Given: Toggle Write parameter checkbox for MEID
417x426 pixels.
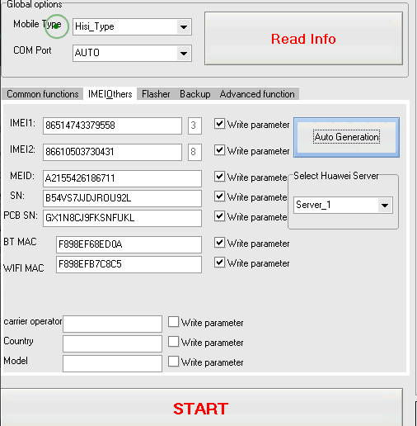Looking at the screenshot, I should [219, 177].
